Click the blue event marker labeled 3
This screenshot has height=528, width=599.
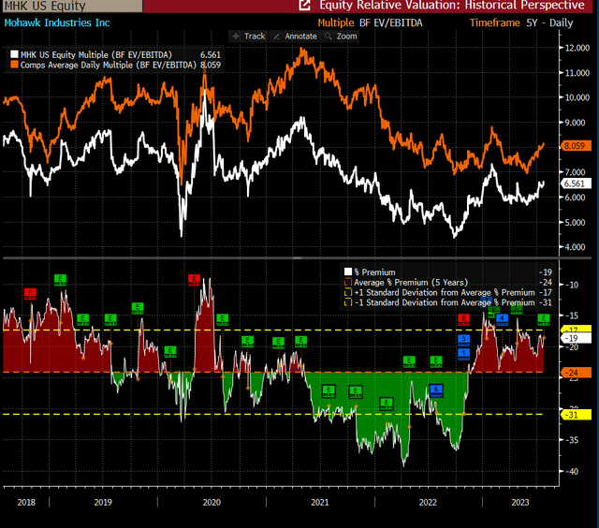pos(464,339)
